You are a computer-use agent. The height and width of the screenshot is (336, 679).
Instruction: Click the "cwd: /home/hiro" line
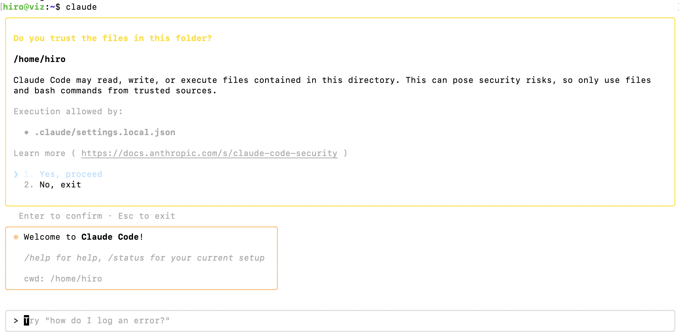pos(63,279)
